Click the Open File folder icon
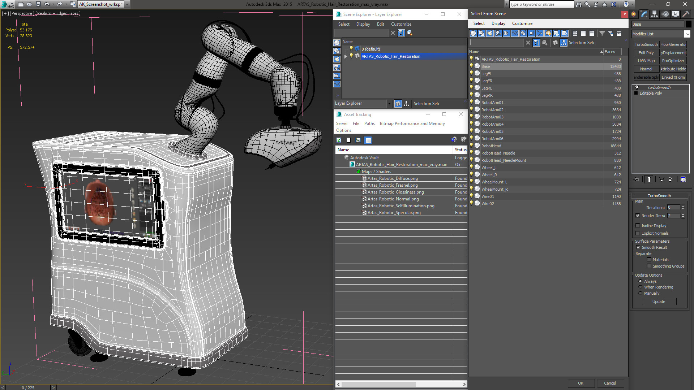Screen dimensions: 694x390 (x=30, y=4)
